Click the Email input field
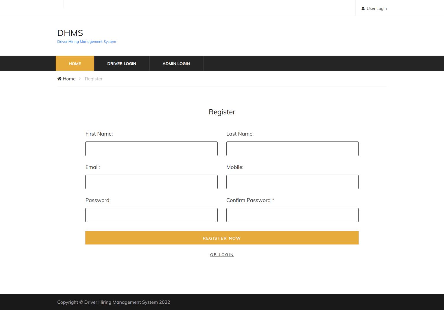Viewport: 444px width, 310px height. [151, 182]
